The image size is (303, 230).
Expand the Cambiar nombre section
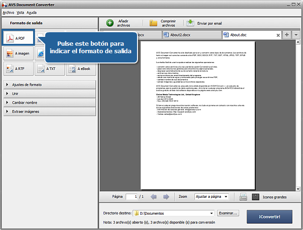tap(50, 103)
